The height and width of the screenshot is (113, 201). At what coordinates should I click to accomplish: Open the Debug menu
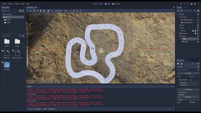click(17, 4)
